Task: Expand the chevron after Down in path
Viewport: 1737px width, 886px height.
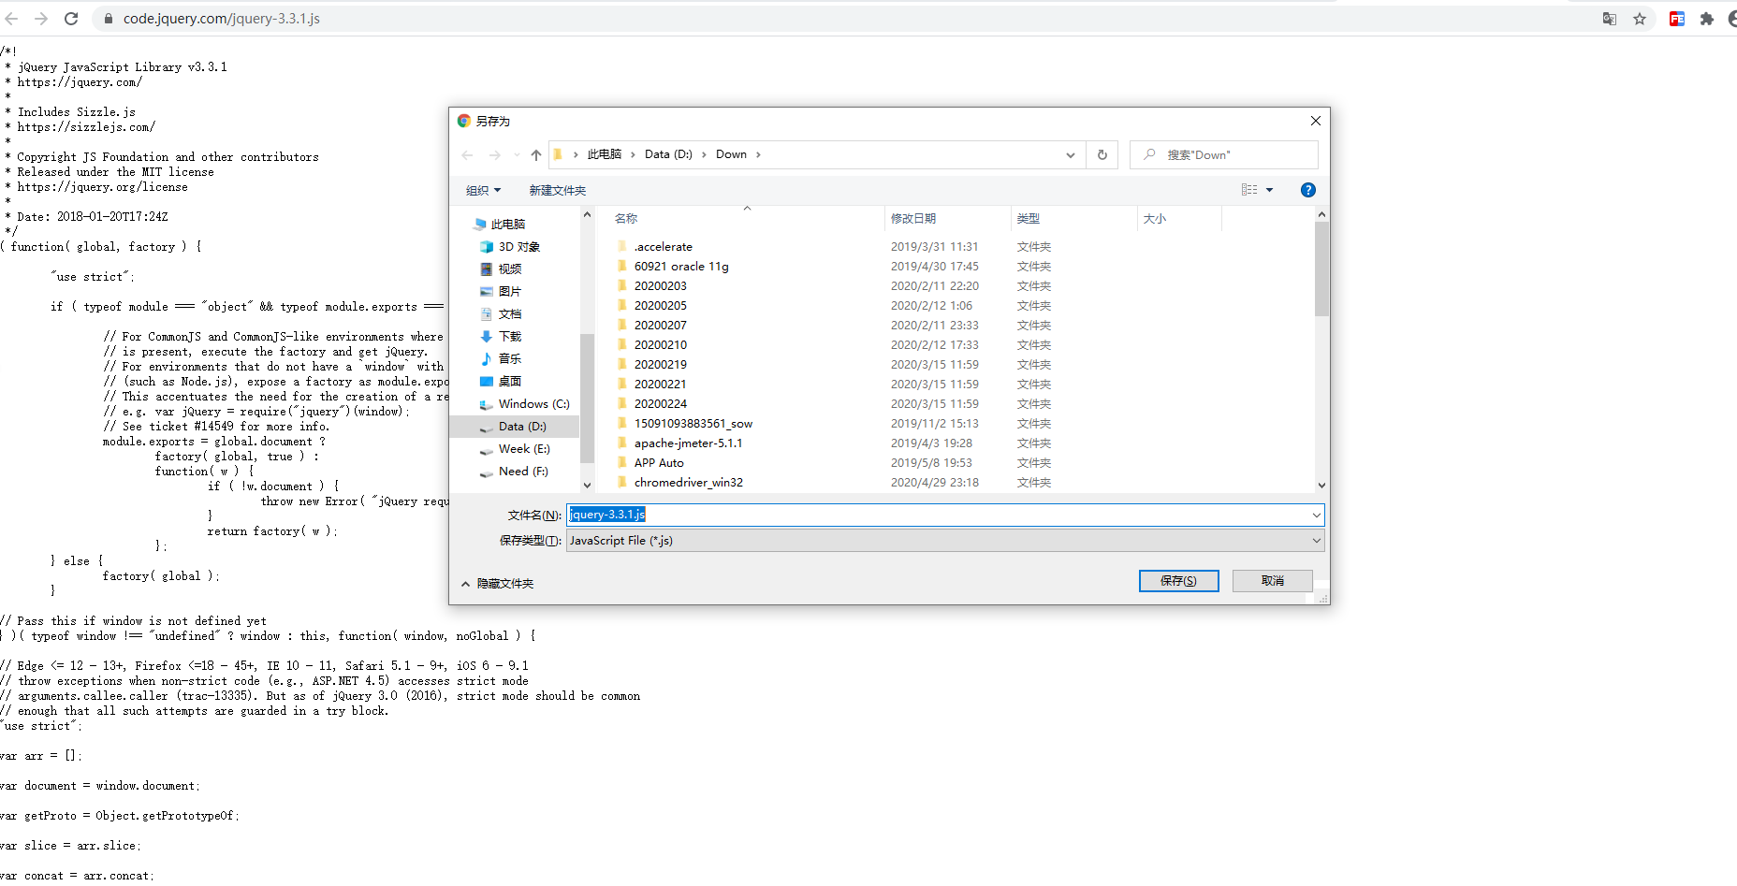Action: 758,155
